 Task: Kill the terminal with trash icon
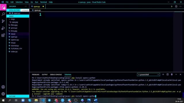[172, 74]
